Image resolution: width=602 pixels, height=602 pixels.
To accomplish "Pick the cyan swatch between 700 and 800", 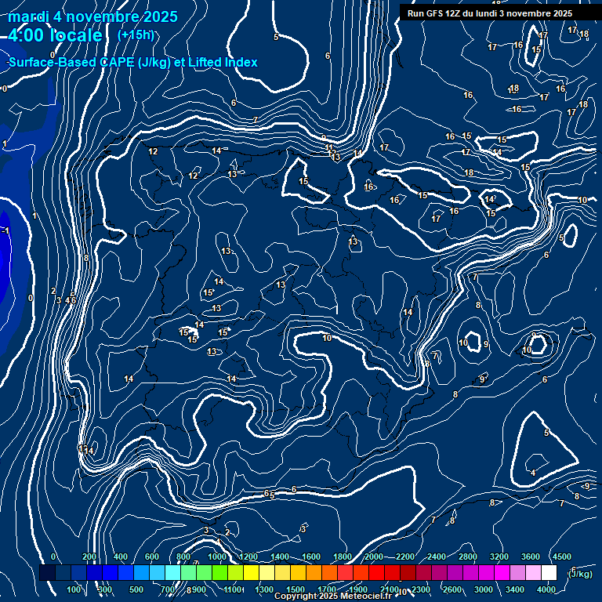I will (172, 572).
